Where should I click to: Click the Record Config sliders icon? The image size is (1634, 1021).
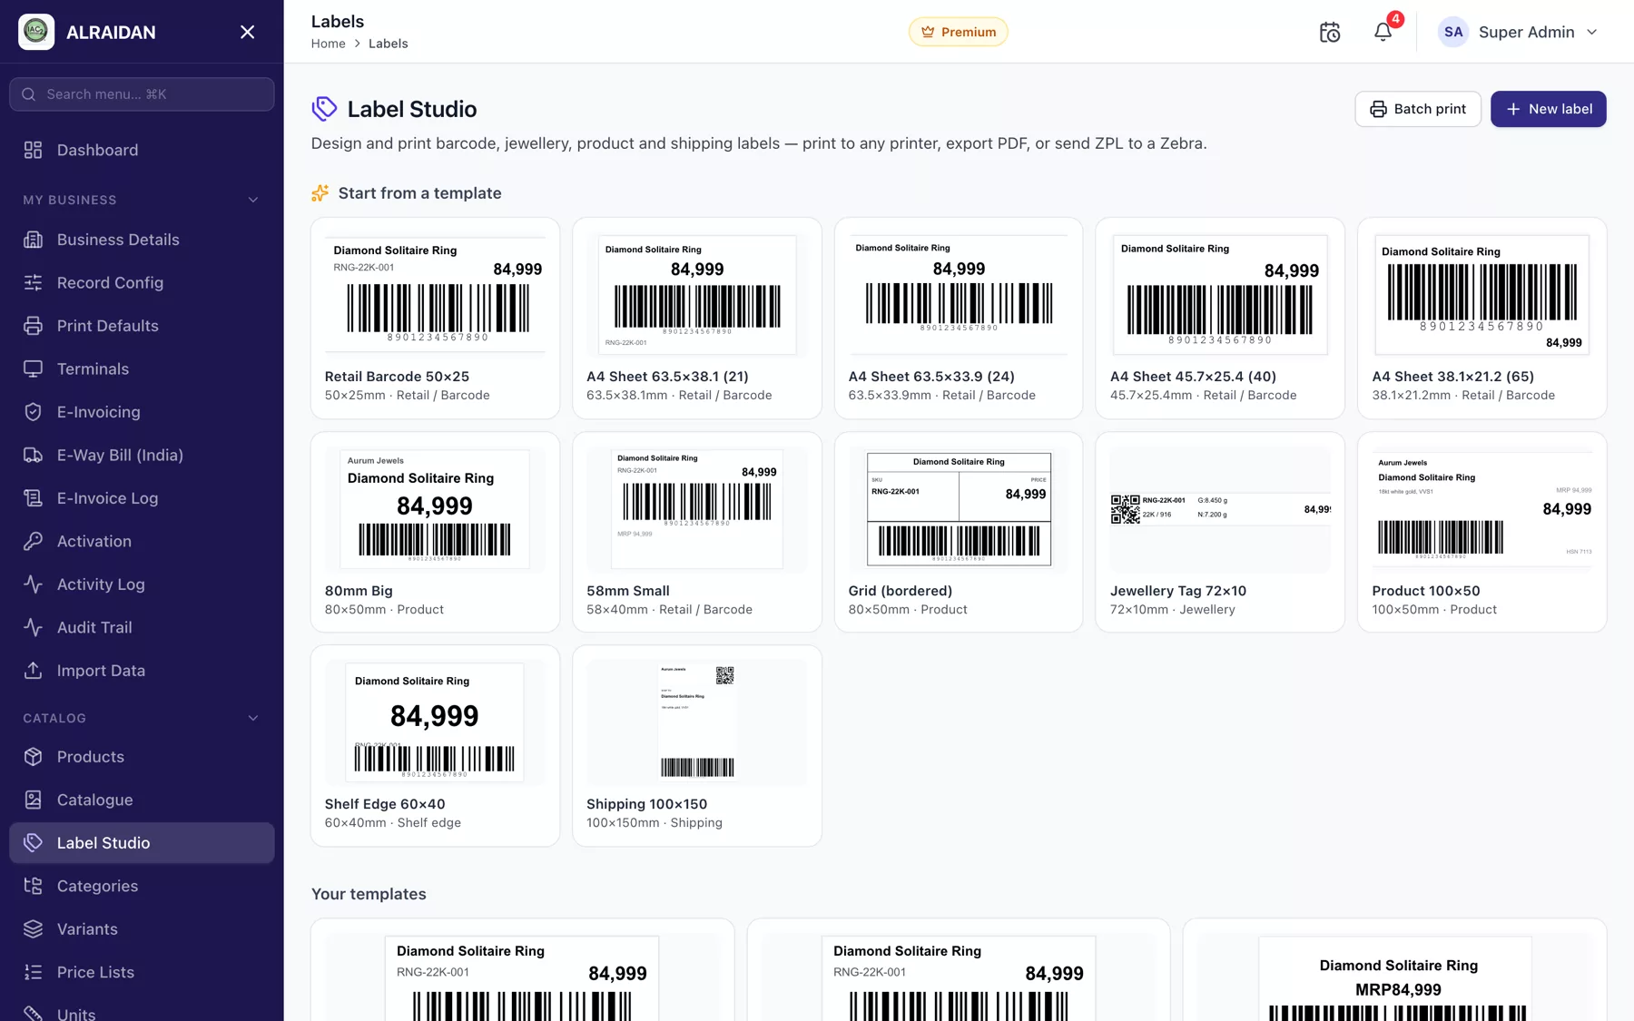tap(33, 282)
